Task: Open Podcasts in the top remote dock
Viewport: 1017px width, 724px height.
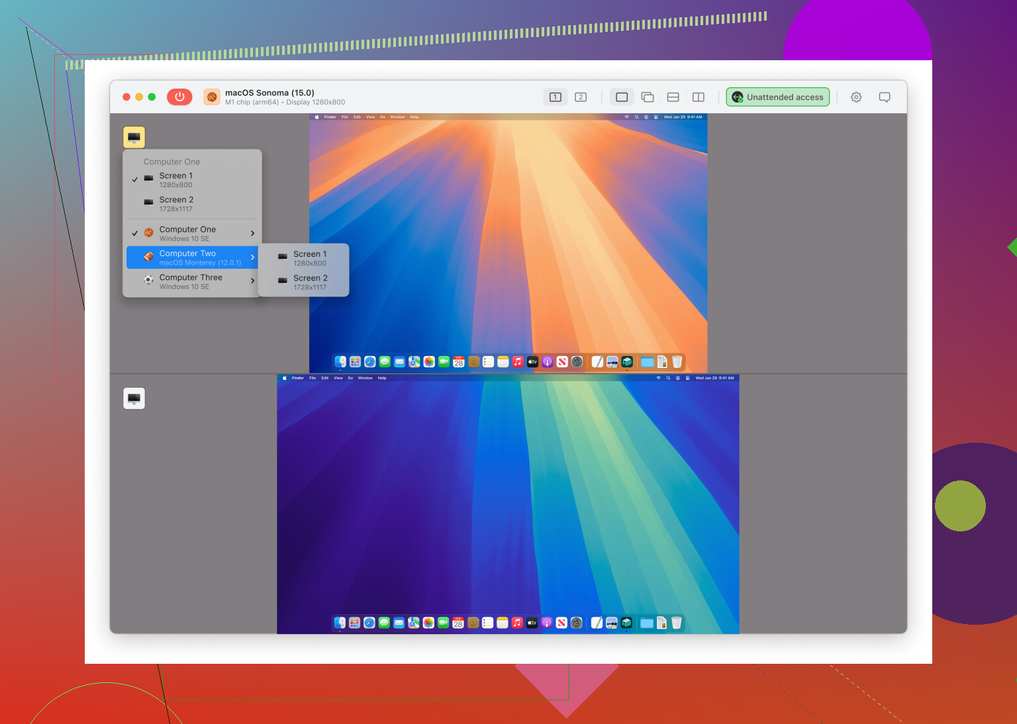Action: click(x=548, y=361)
